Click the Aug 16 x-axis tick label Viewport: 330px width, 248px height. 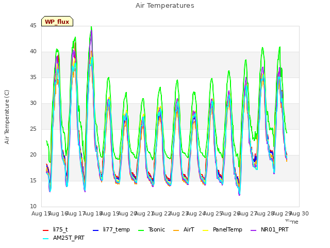[58, 214]
